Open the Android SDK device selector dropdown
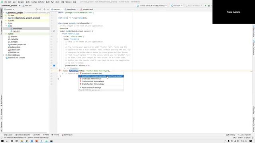The height and width of the screenshot is (143, 255). (152, 6)
